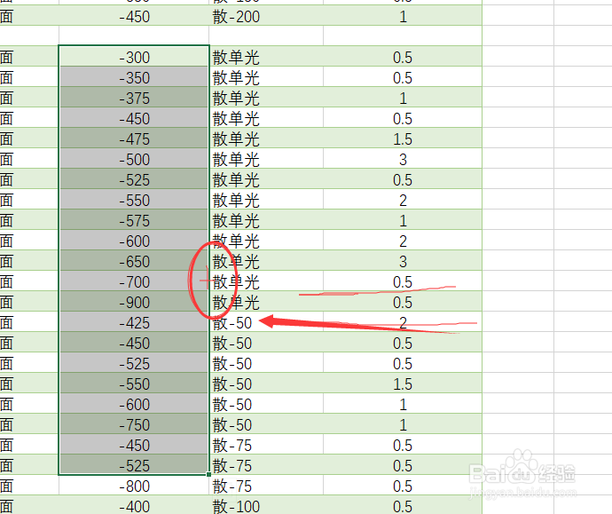Select 散-75 in the -800 row
Viewport: 612px width, 514px height.
266,486
